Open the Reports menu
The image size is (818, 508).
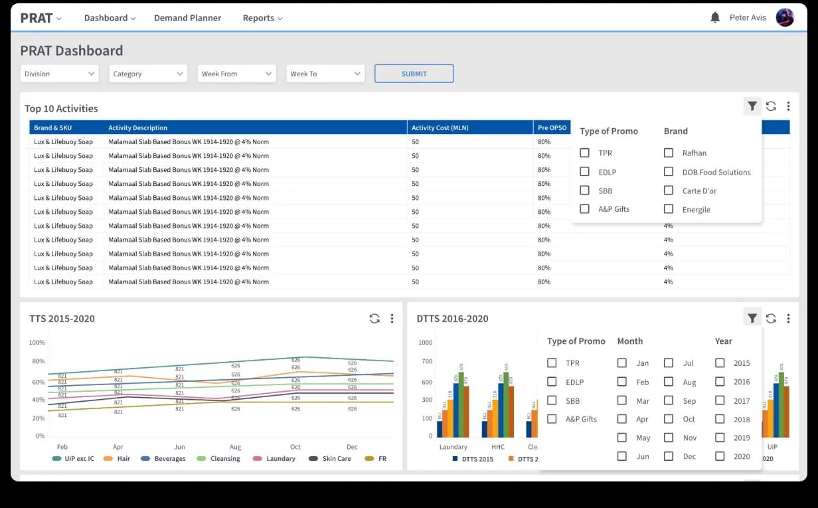pyautogui.click(x=262, y=18)
